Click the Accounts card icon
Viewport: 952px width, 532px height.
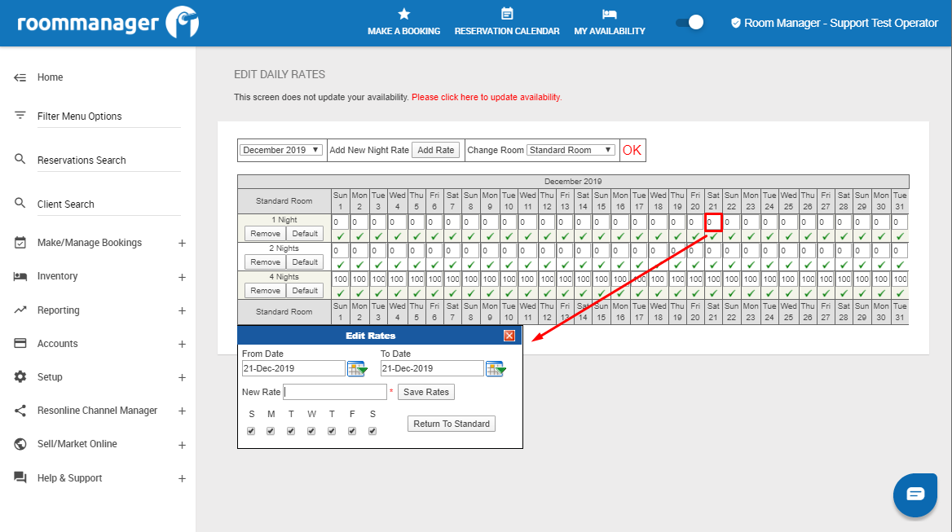pos(20,343)
